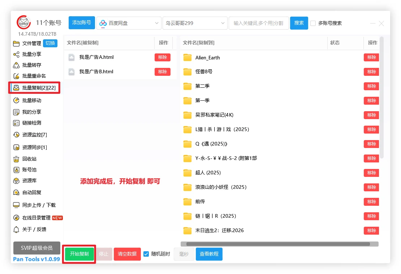Expand the 百度网盘 cloud drive dropdown
The width and height of the screenshot is (401, 274).
click(129, 23)
